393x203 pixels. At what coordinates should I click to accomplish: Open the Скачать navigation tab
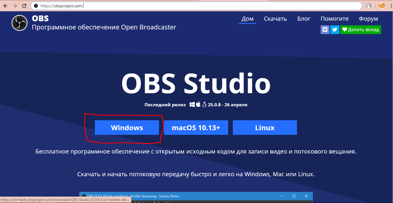click(275, 19)
